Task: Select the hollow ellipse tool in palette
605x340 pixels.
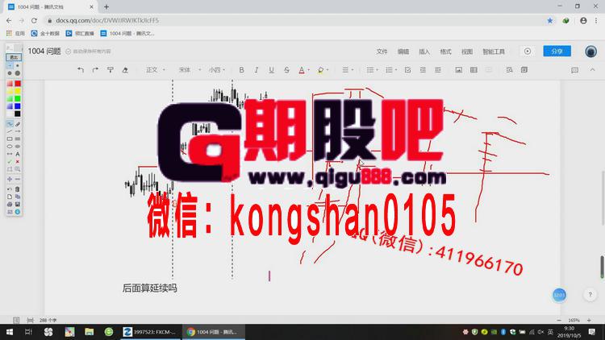Action: tap(10, 147)
